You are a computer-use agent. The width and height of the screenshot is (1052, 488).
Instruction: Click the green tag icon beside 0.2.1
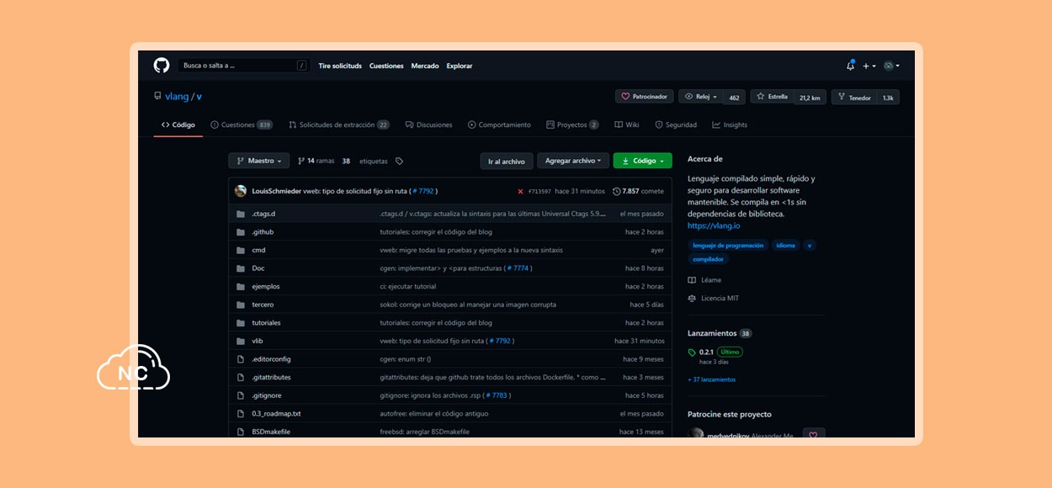coord(692,352)
